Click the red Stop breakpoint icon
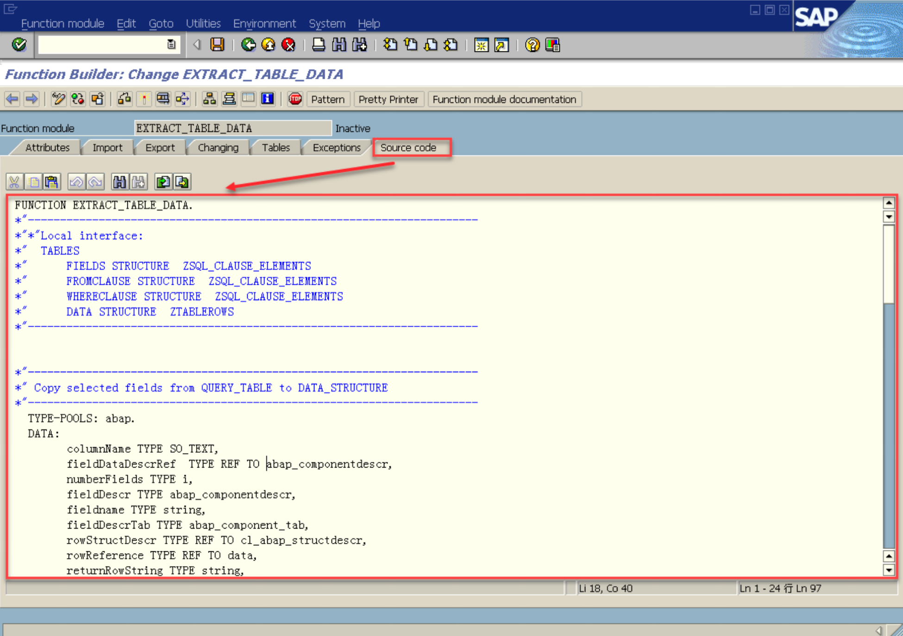This screenshot has height=636, width=903. tap(295, 99)
